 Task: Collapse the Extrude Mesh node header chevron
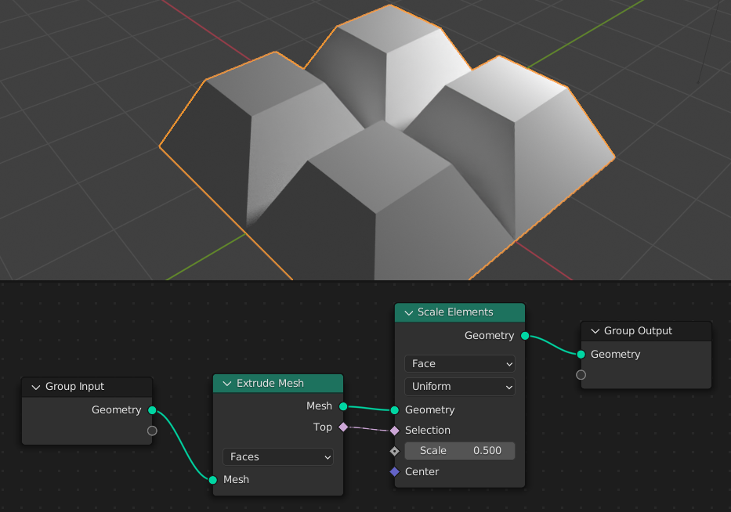[226, 383]
